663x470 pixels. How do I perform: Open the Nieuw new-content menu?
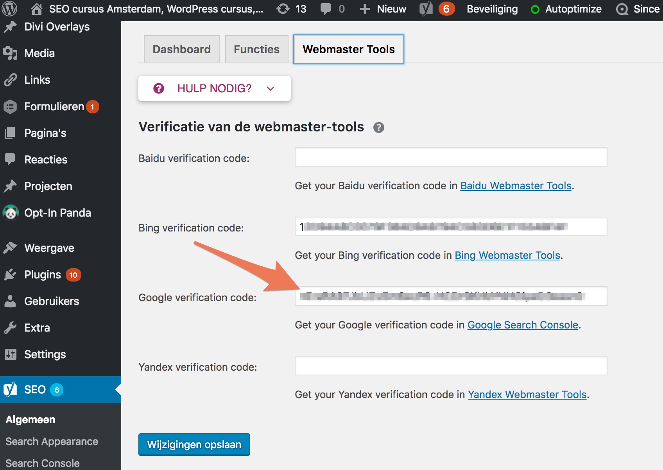point(383,9)
